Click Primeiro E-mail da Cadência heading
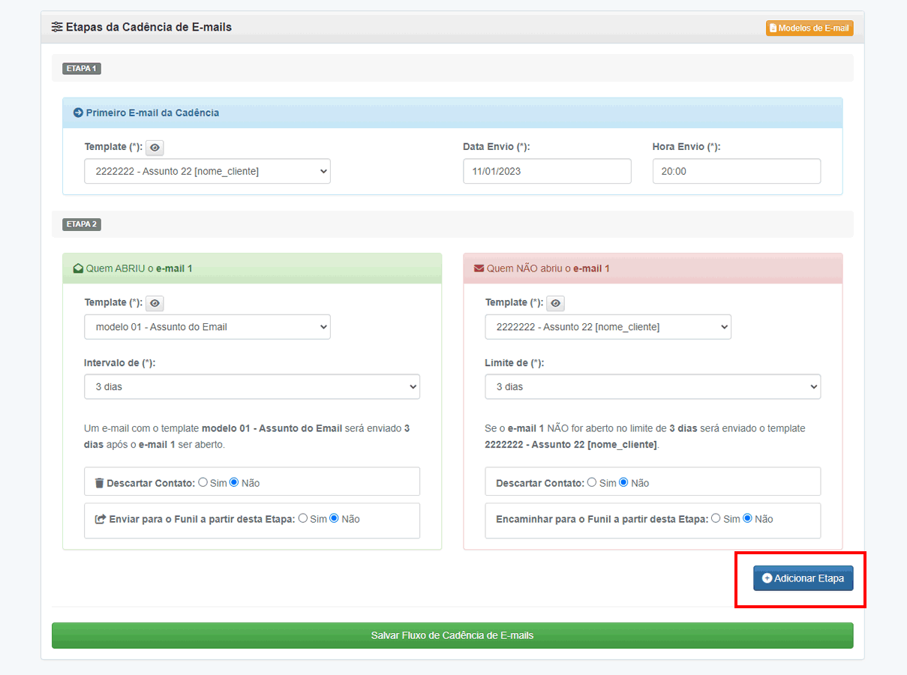The image size is (907, 675). coord(152,112)
